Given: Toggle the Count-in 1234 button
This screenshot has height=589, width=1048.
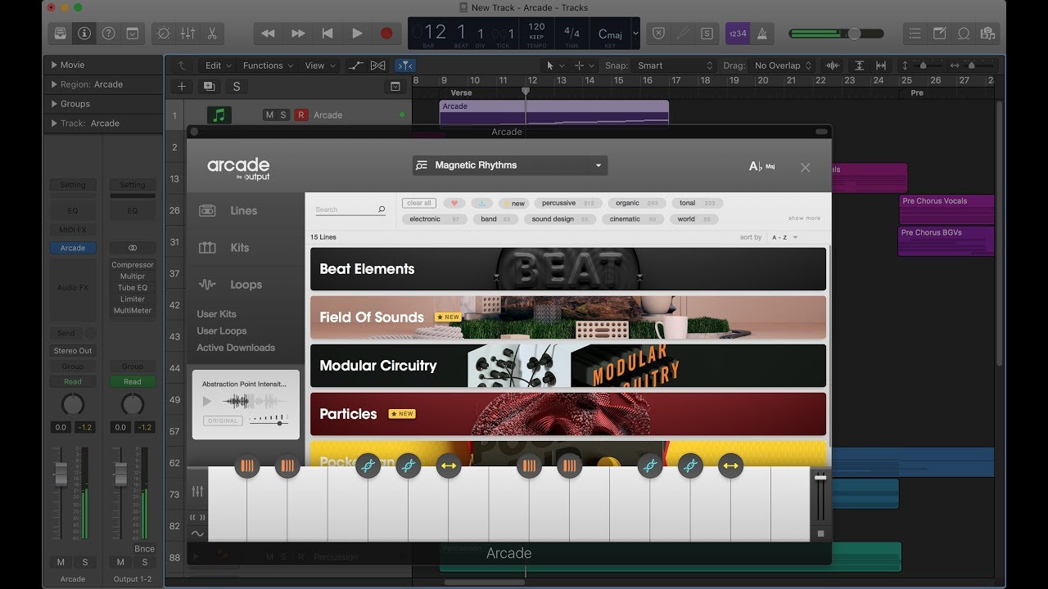Looking at the screenshot, I should tap(739, 34).
